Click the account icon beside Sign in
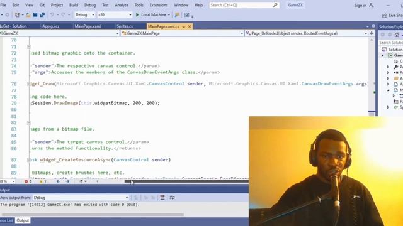The width and height of the screenshot is (403, 226). (371, 5)
